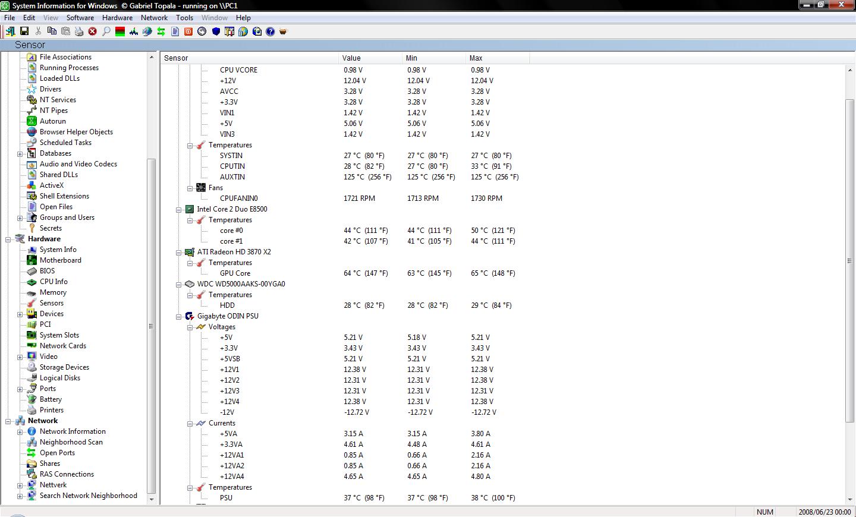856x517 pixels.
Task: Open the Tools menu
Action: point(184,18)
